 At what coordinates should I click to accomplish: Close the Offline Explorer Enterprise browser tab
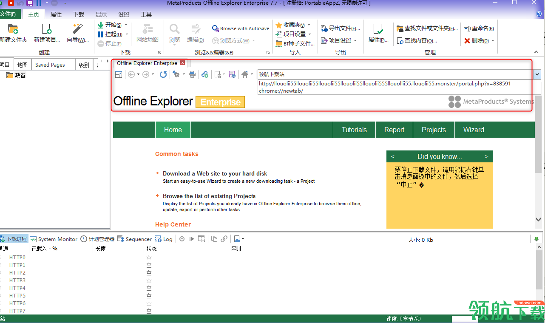[x=183, y=63]
